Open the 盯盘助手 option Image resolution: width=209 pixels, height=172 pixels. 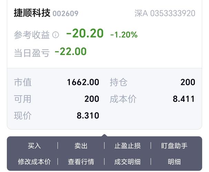click(174, 146)
